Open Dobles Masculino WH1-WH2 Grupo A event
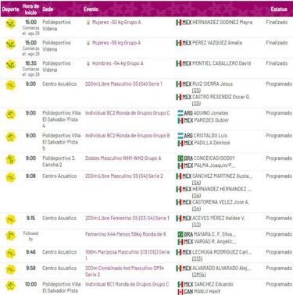293x295 pixels. [x=123, y=158]
